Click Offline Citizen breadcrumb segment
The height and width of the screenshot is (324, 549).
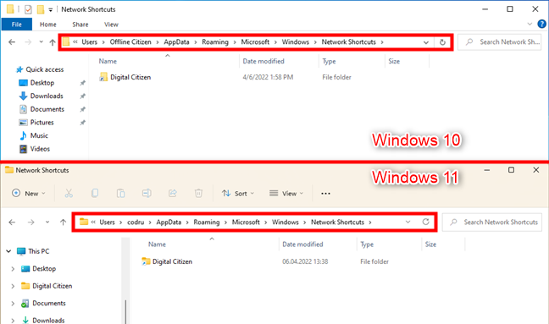[130, 42]
